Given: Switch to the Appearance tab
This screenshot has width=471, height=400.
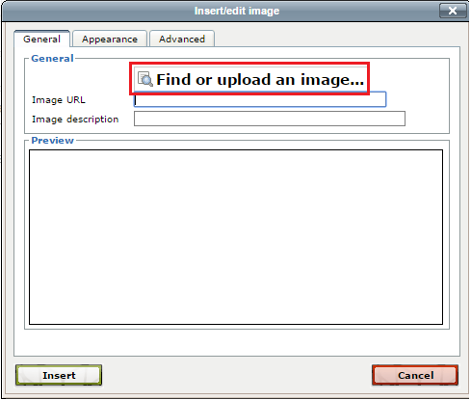Looking at the screenshot, I should (110, 39).
